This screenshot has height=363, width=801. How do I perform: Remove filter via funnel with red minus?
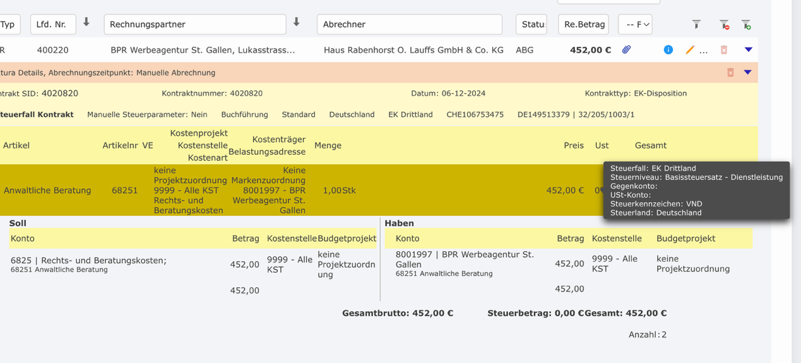click(724, 25)
